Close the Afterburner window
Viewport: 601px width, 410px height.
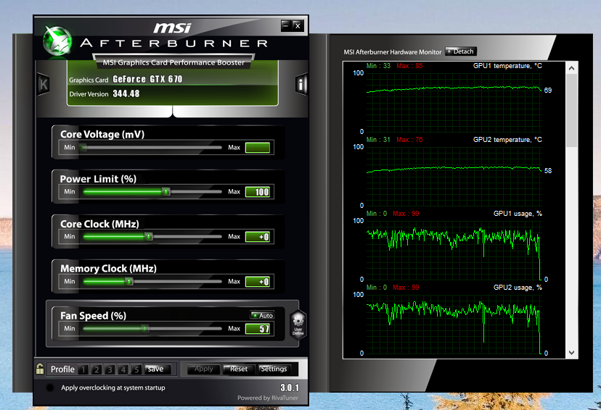[x=298, y=25]
